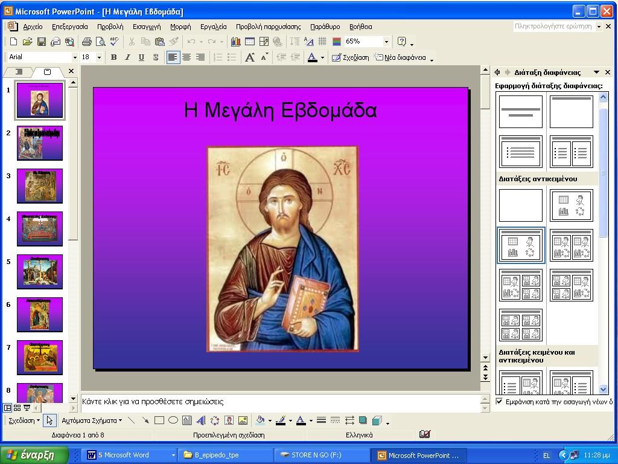Create a new blank presentation
This screenshot has height=464, width=618.
[13, 42]
